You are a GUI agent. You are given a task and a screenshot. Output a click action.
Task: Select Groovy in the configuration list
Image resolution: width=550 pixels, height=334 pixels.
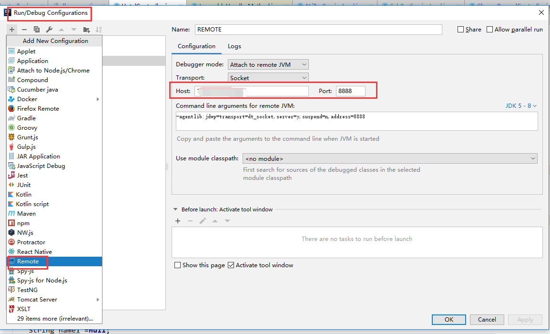coord(54,127)
